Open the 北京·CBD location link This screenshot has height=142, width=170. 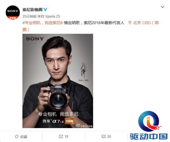coord(146,23)
